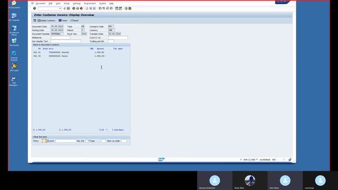The image size is (338, 190).
Task: Click the red Cancel icon
Action: point(81,8)
